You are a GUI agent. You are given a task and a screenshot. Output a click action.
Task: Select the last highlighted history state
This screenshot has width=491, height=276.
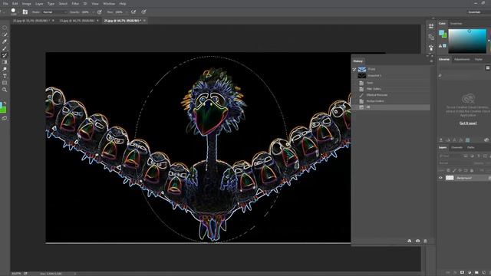(390, 107)
